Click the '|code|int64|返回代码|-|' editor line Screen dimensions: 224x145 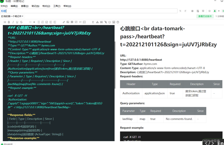(x=22, y=126)
